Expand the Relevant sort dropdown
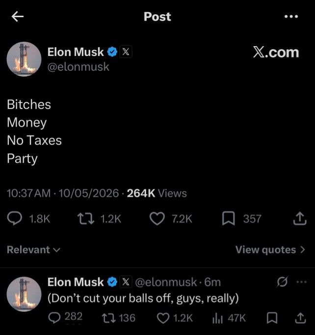Viewport: 315px width, 335px height. (x=33, y=250)
